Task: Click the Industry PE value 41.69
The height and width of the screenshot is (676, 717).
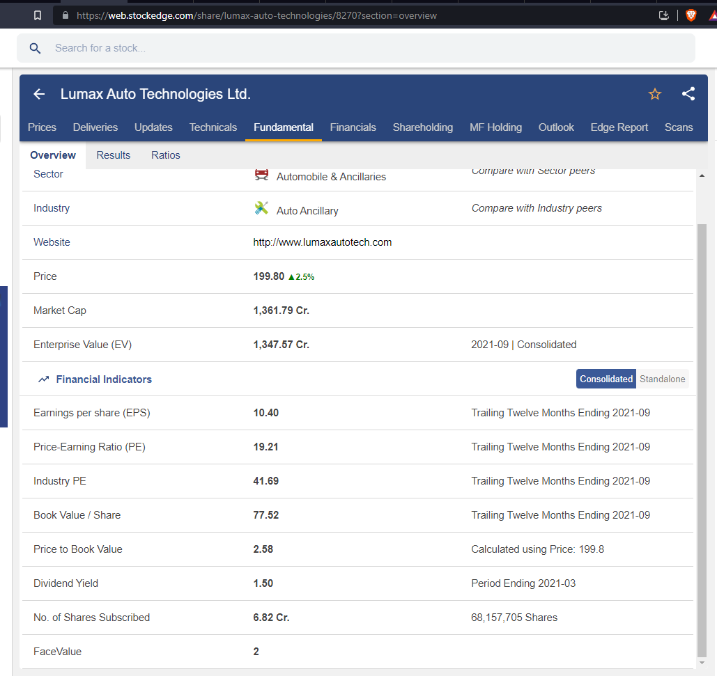Action: coord(266,481)
